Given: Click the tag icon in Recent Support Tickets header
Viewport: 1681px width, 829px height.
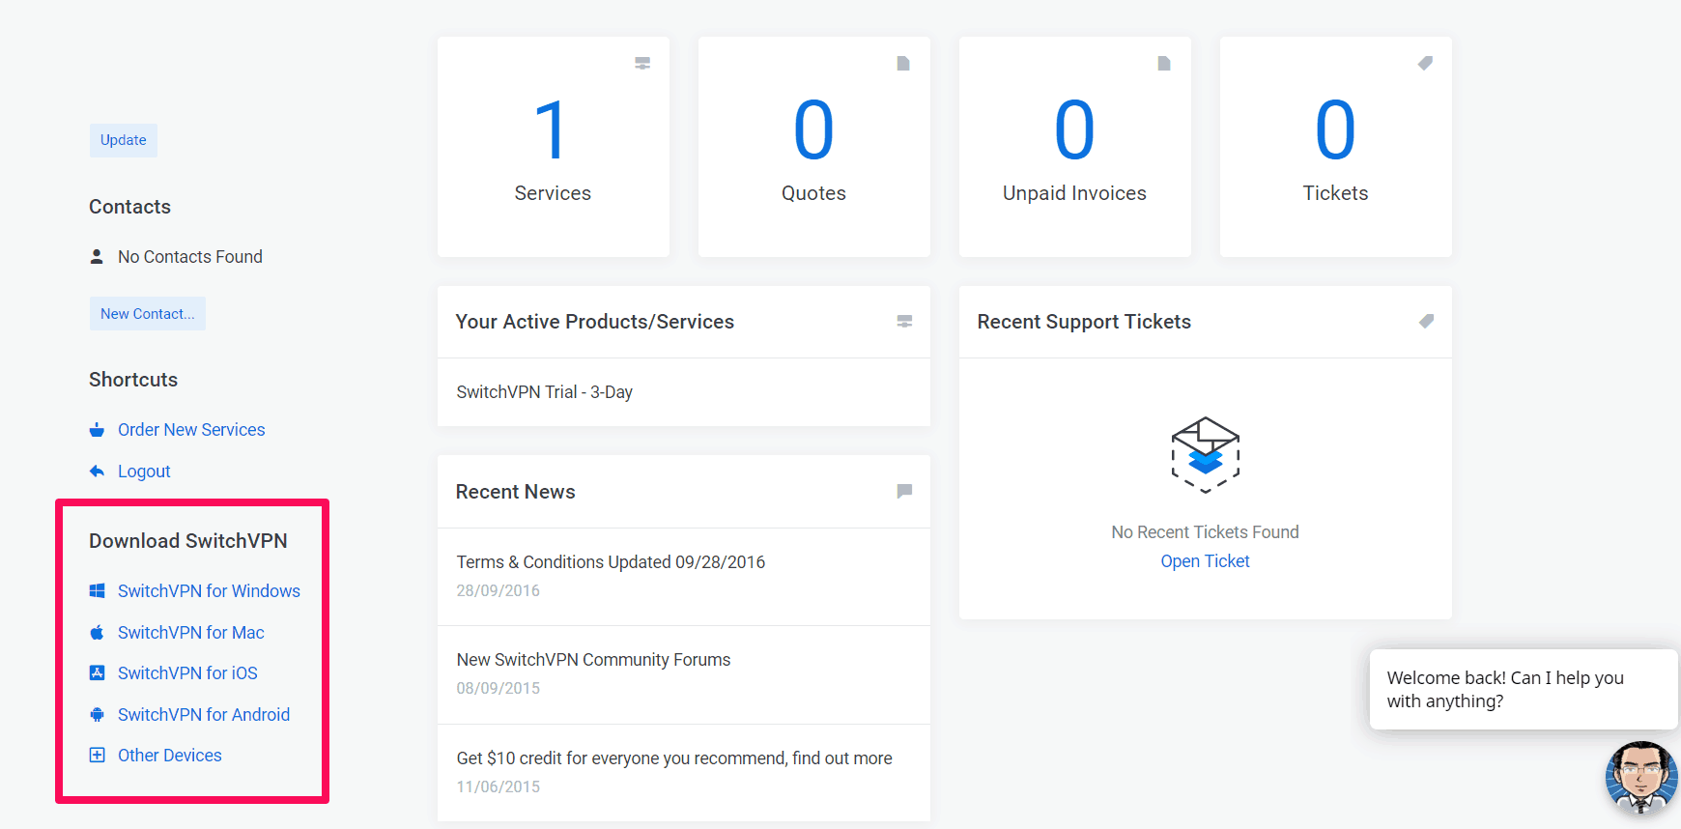Looking at the screenshot, I should (x=1426, y=321).
